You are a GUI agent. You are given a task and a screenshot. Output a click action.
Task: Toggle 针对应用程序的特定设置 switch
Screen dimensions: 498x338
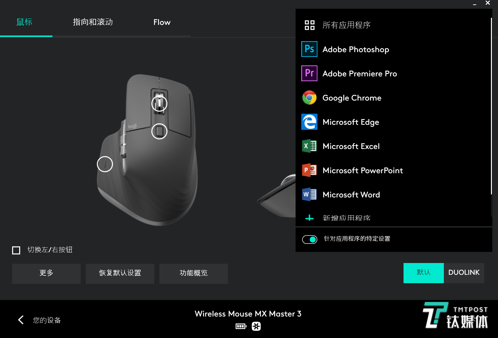click(x=309, y=239)
